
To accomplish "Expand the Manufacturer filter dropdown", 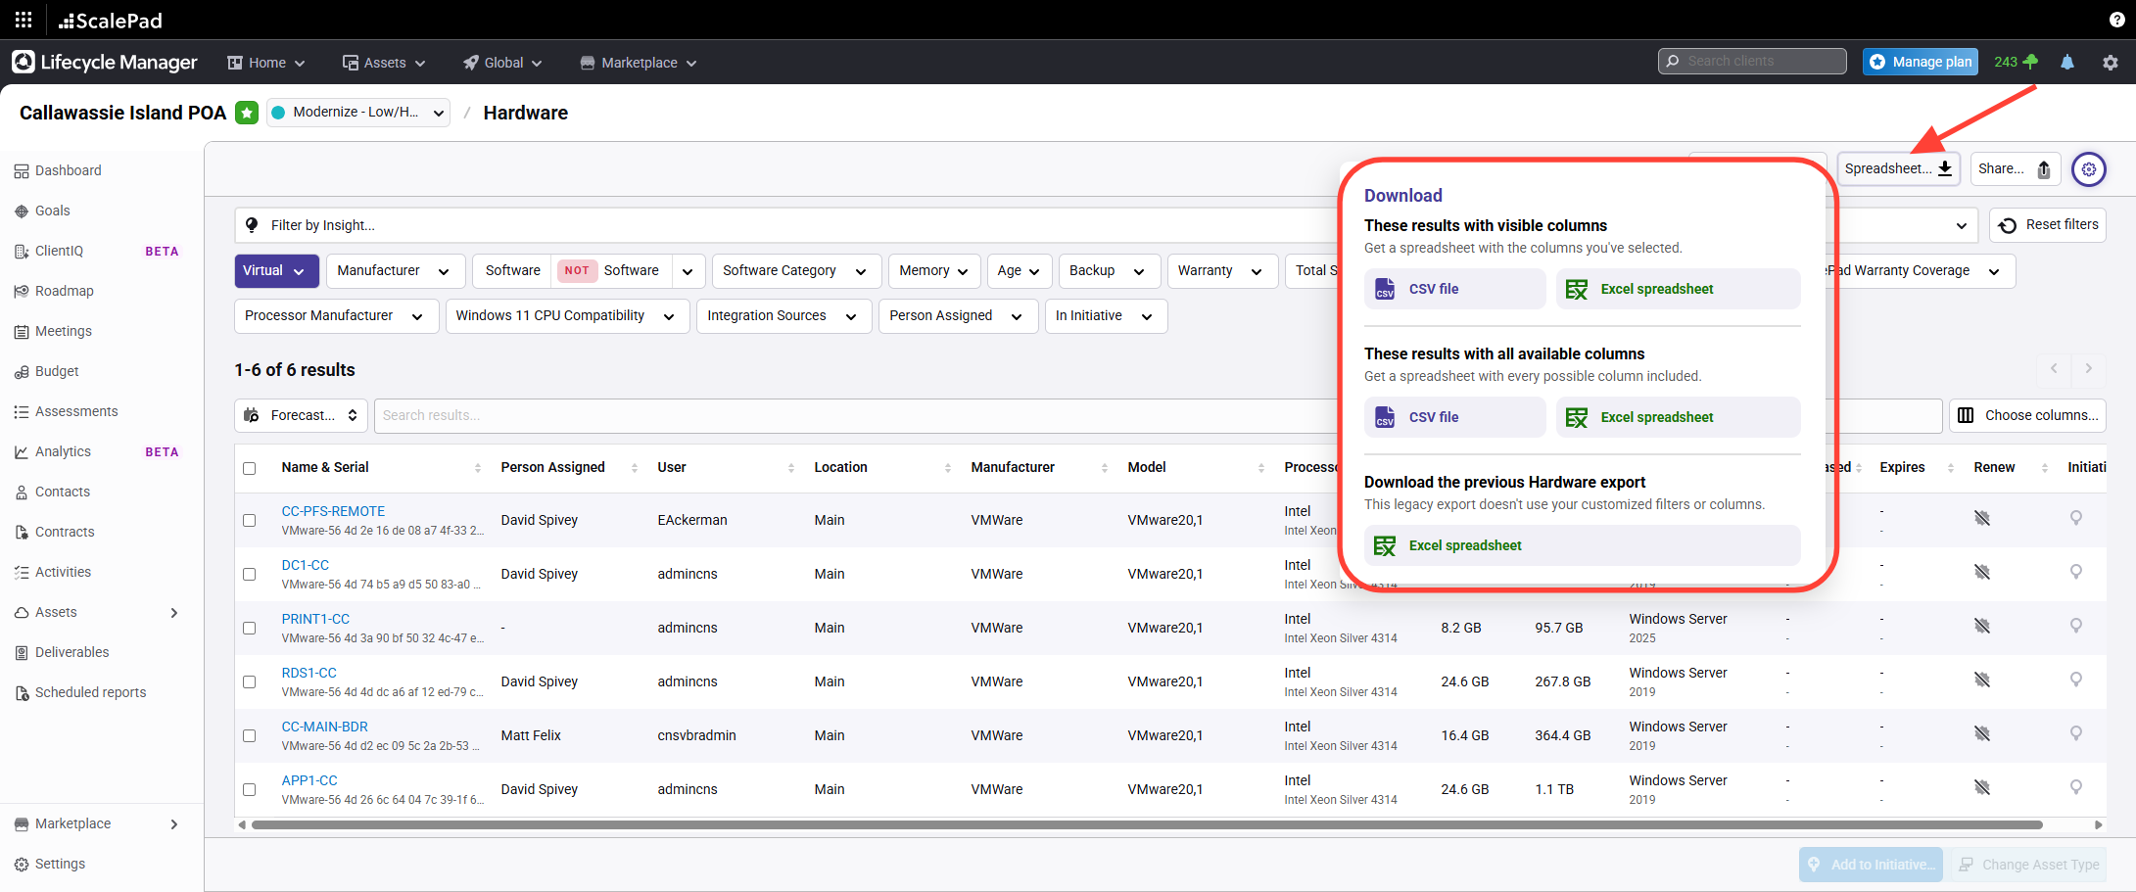I will [393, 271].
